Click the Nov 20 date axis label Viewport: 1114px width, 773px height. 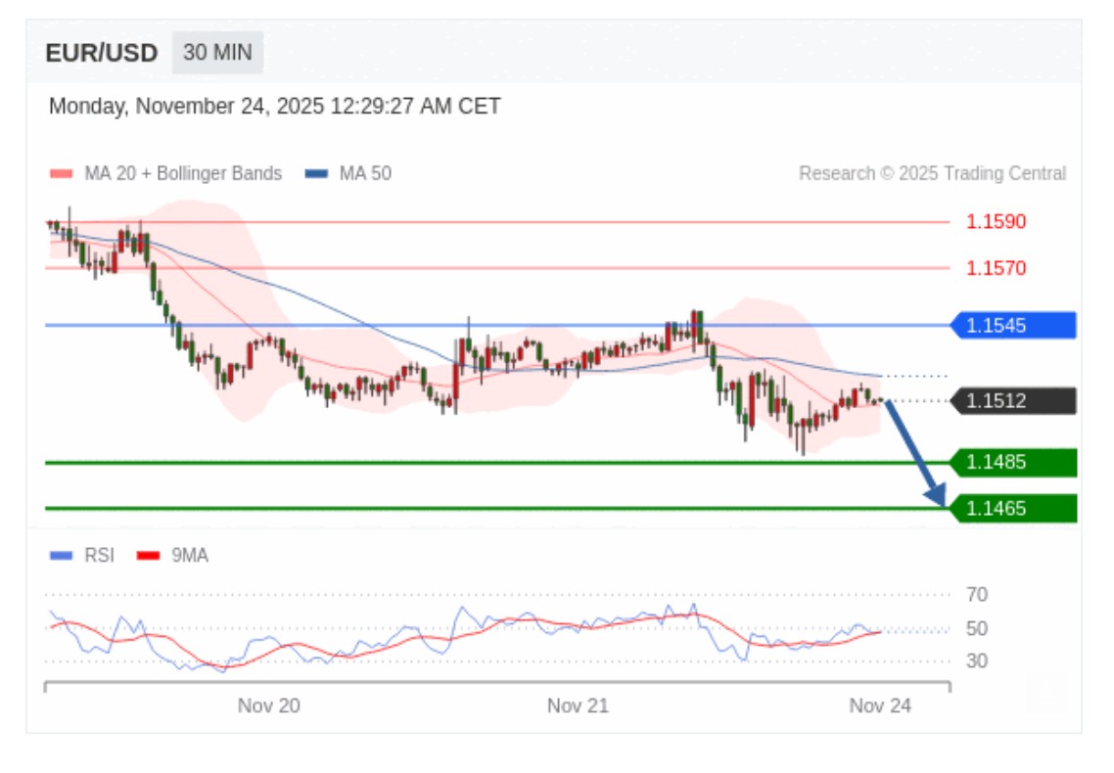268,705
